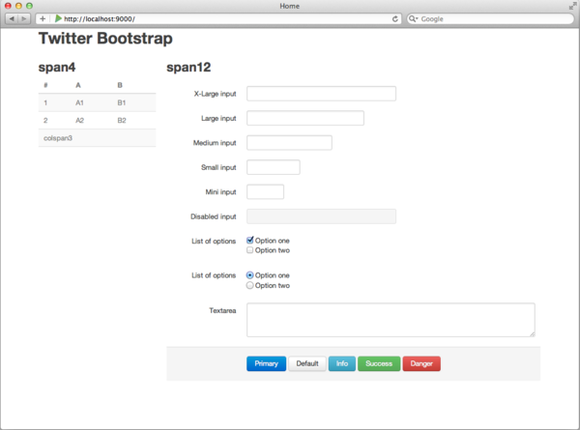Click table cell A2
The height and width of the screenshot is (430, 580).
pos(80,120)
